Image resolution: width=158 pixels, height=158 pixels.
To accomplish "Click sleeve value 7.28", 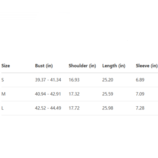I will click(140, 108).
